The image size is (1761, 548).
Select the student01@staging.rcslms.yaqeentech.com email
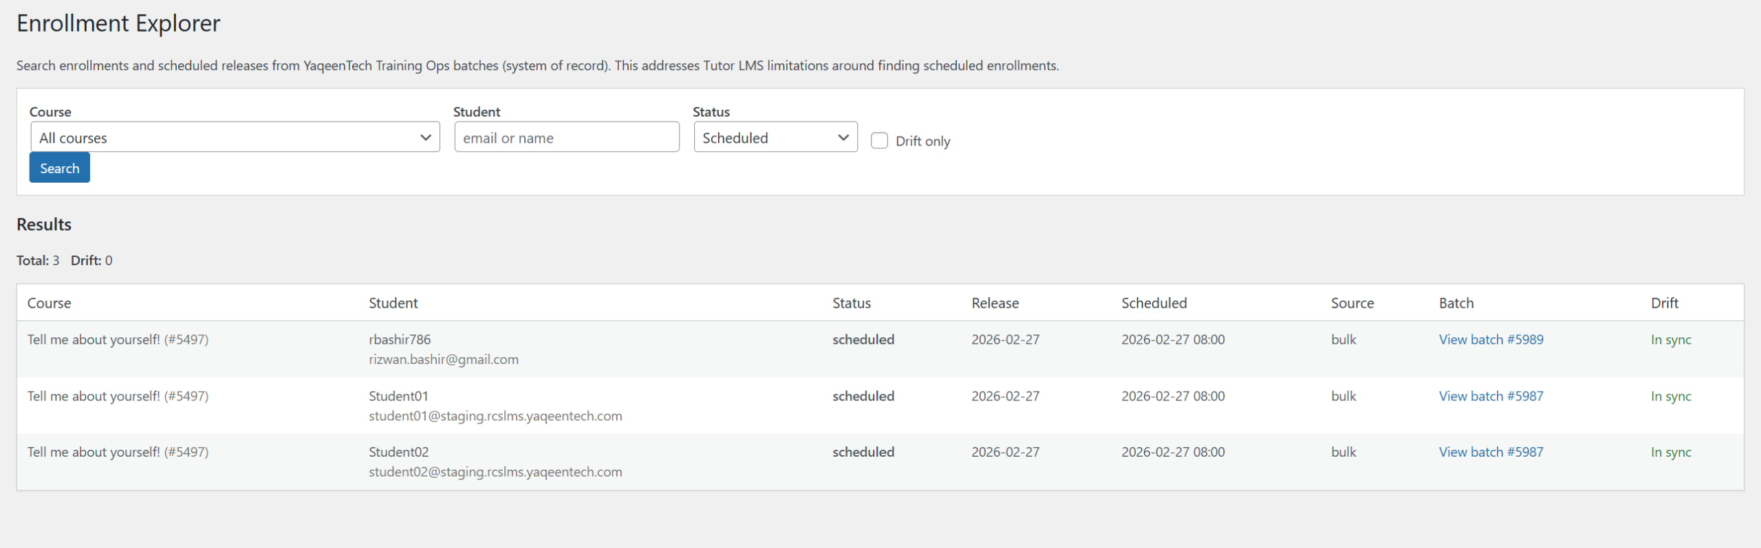(x=495, y=416)
